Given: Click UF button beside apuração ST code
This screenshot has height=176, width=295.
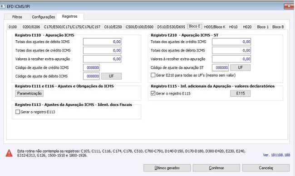Looking at the screenshot, I should tap(241, 67).
